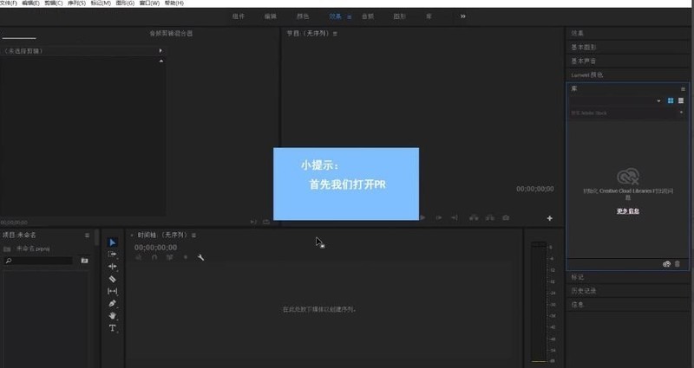Viewport: 694px width, 368px height.
Task: Toggle linked selection in timeline
Action: pos(169,257)
